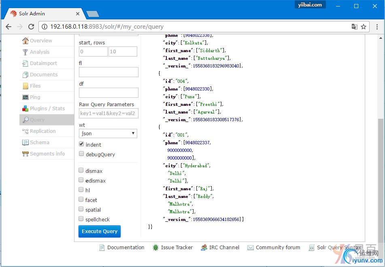The height and width of the screenshot is (267, 385).
Task: Enable the debugQuery checkbox
Action: coord(81,153)
